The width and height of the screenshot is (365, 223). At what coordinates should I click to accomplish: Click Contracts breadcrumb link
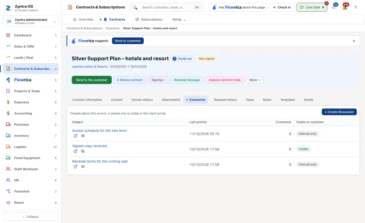tap(113, 28)
